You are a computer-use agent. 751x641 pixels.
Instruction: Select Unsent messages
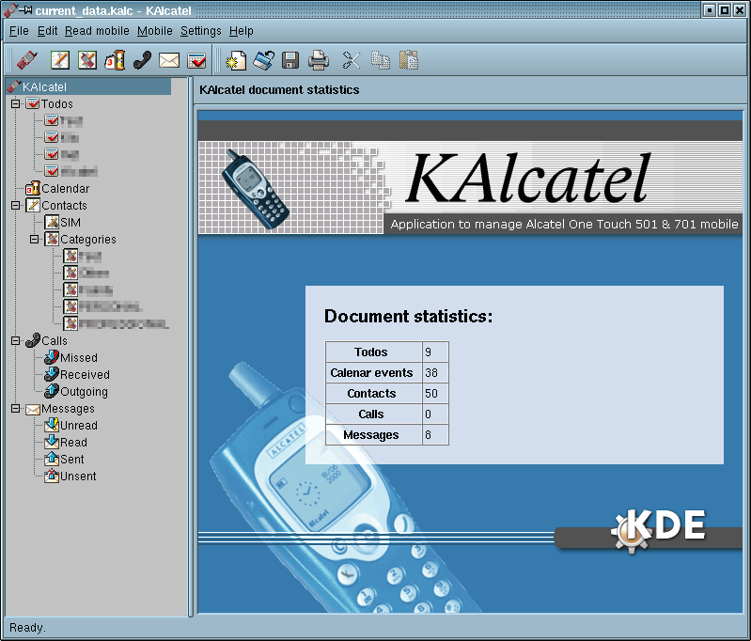78,477
